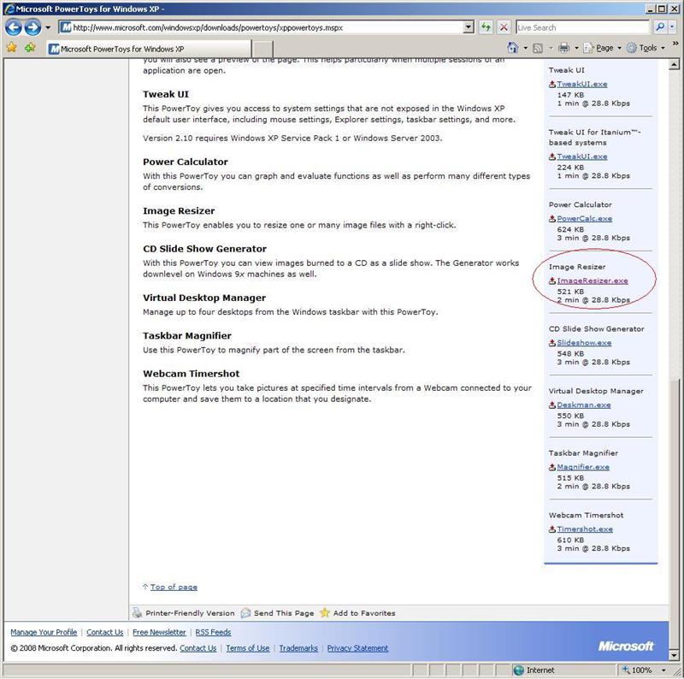This screenshot has width=684, height=679.
Task: Expand the Print dropdown arrow
Action: (x=576, y=48)
